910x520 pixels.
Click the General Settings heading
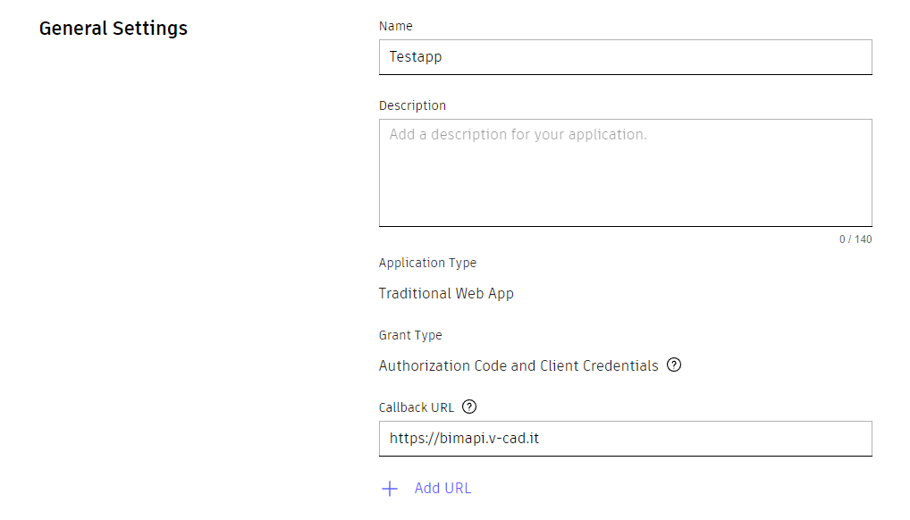[x=114, y=29]
